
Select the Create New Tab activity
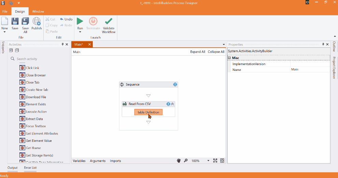click(34, 90)
